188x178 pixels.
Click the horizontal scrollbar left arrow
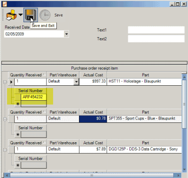(x=7, y=175)
